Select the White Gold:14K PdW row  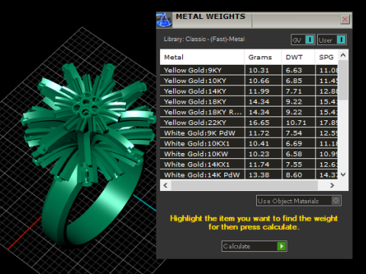(249, 175)
